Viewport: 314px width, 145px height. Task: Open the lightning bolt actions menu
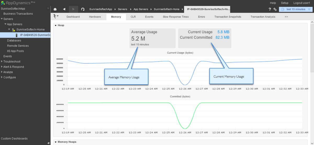56,16
